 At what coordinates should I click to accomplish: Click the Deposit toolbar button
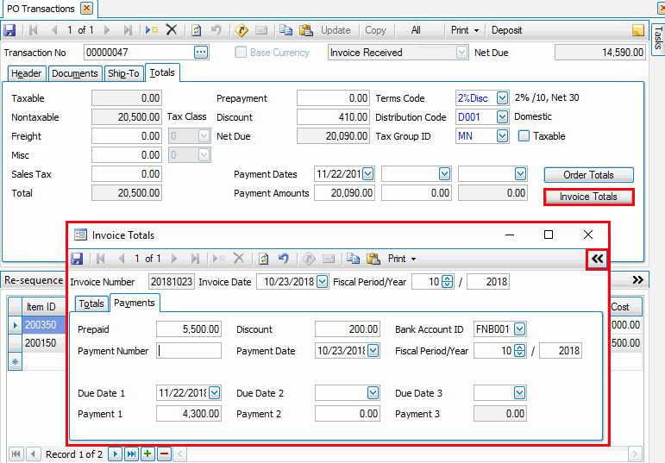coord(506,30)
